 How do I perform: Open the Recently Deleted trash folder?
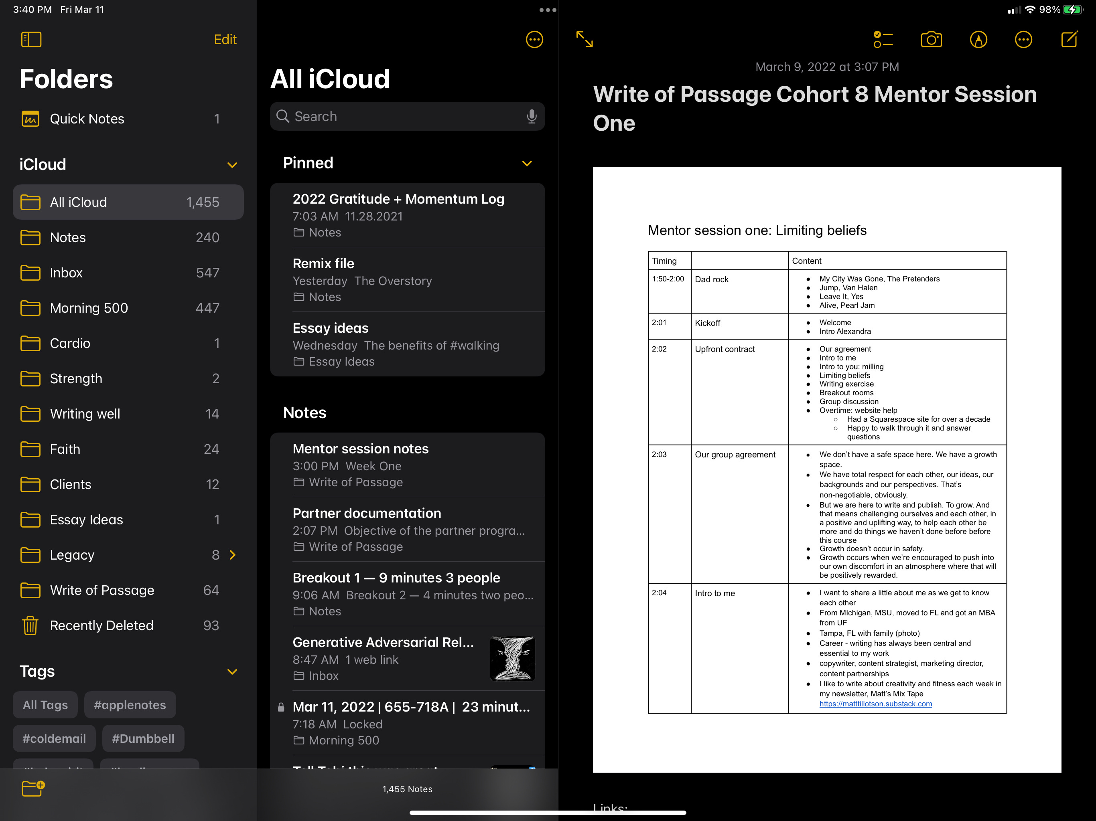[128, 625]
